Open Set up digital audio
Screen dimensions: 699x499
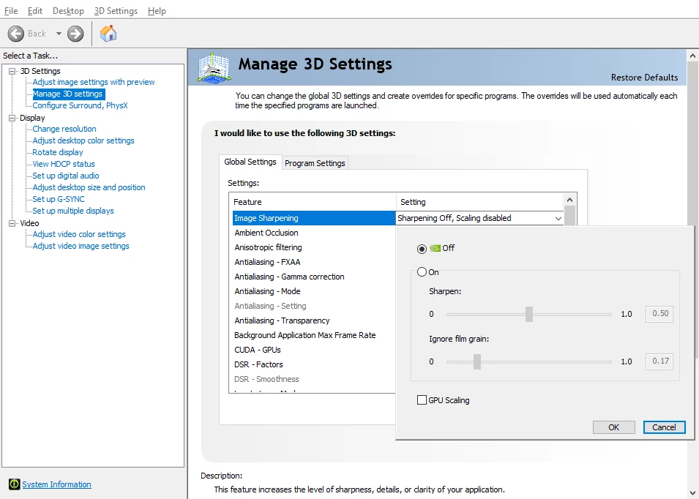(x=66, y=176)
